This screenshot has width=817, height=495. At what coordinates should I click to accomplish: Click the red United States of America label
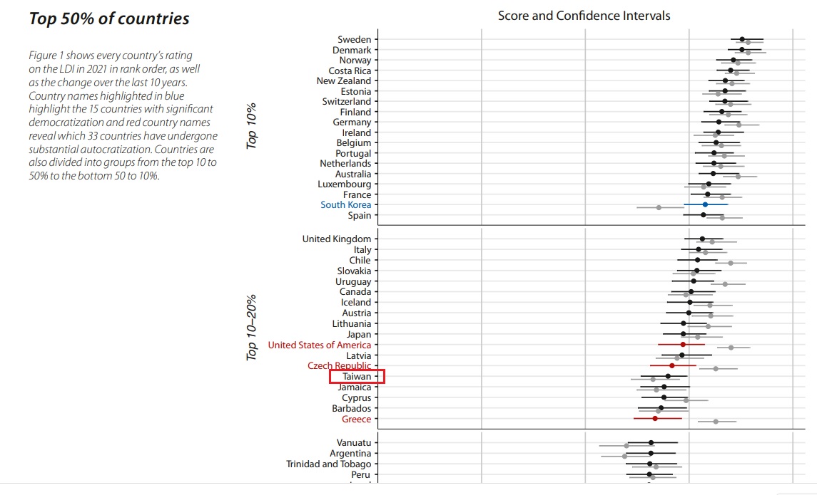tap(319, 345)
